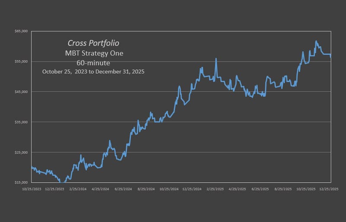Choose the 6/25/2024 x-axis date
346x222 pixels.
[x=124, y=189]
